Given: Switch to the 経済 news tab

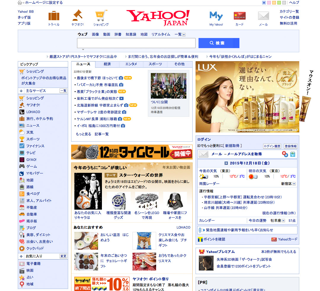Looking at the screenshot, I should coord(107,64).
